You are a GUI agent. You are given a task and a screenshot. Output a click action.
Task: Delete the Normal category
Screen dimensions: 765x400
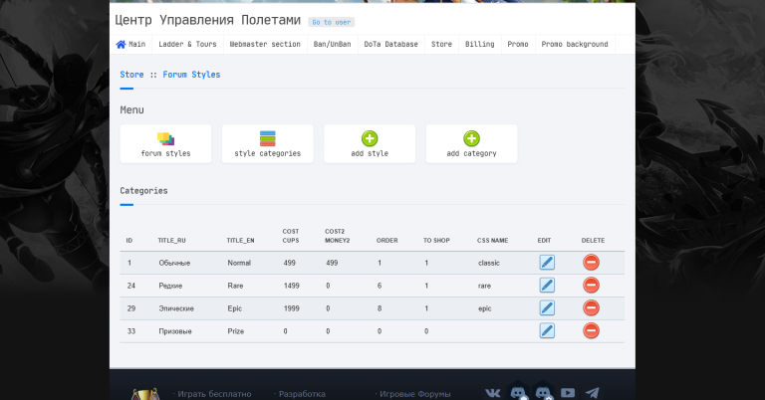click(591, 263)
